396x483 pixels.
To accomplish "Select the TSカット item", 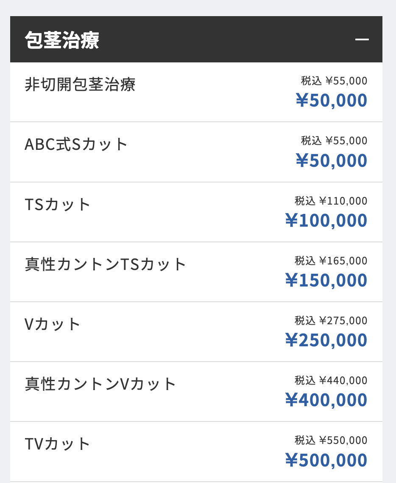I will pos(196,212).
